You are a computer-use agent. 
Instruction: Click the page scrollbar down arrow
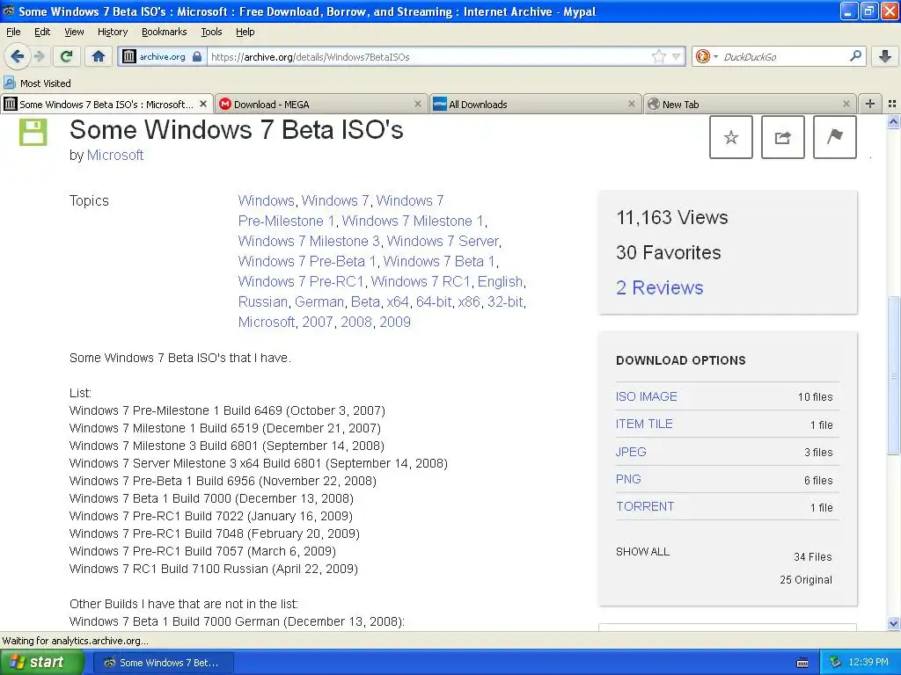click(893, 623)
